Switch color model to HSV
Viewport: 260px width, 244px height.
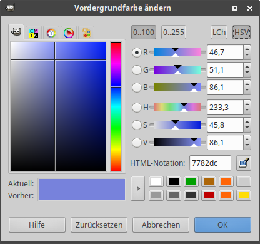[242, 33]
